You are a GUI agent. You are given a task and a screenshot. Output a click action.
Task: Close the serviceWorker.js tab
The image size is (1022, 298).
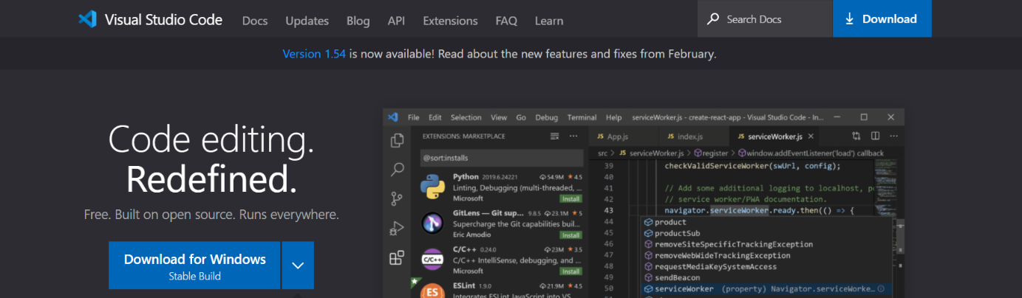pyautogui.click(x=811, y=136)
